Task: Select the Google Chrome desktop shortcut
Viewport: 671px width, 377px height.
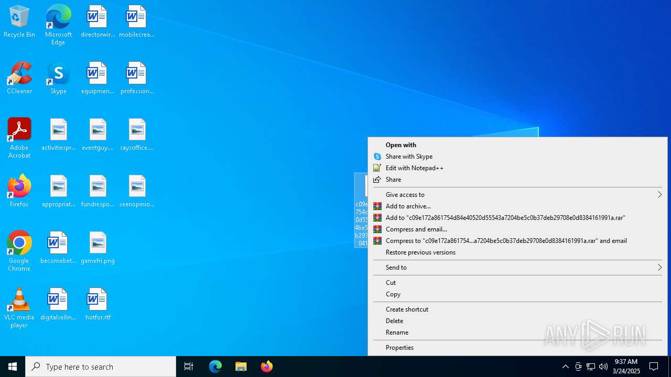Action: [x=19, y=251]
